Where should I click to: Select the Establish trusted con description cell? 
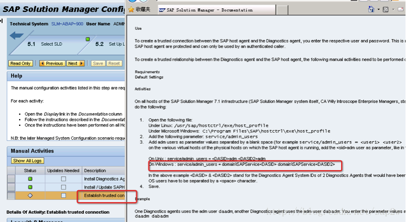pos(105,195)
